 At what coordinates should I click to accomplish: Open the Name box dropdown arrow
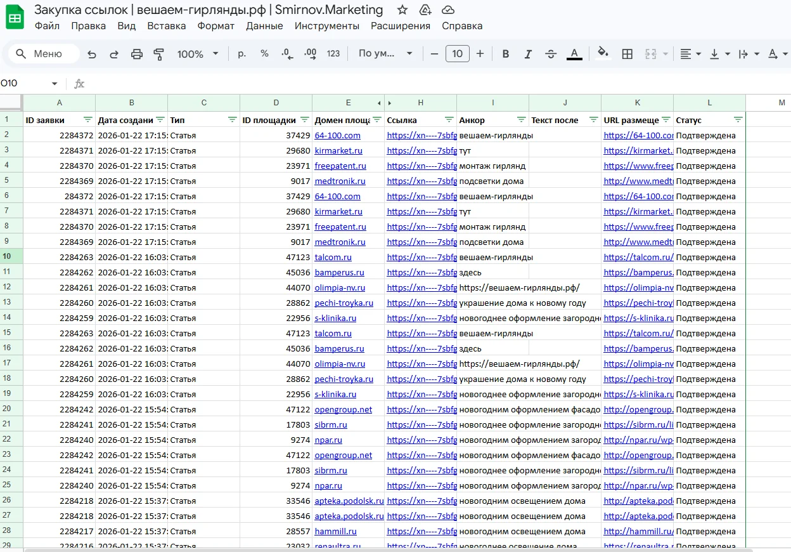coord(55,84)
